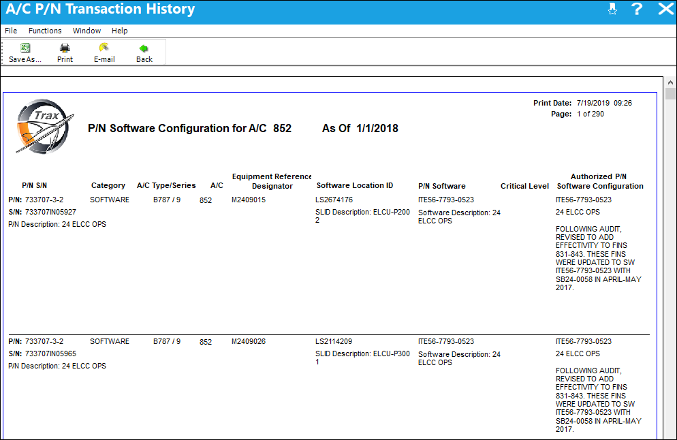The image size is (677, 440).
Task: Click serial number 733707IN05965
Action: [50, 353]
